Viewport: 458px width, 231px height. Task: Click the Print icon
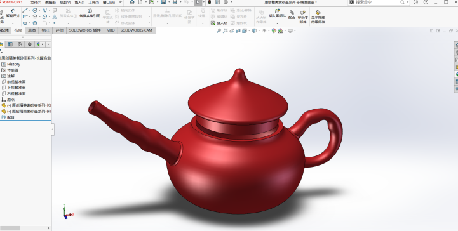click(175, 3)
